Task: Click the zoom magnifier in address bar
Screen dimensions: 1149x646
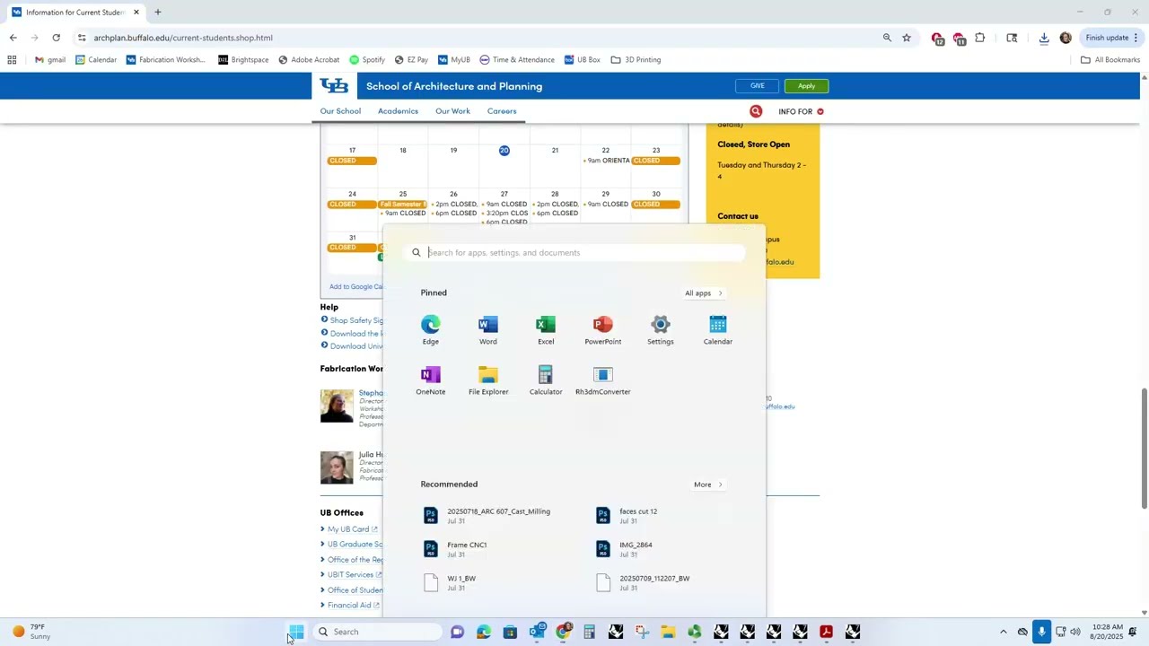Action: coord(887,38)
